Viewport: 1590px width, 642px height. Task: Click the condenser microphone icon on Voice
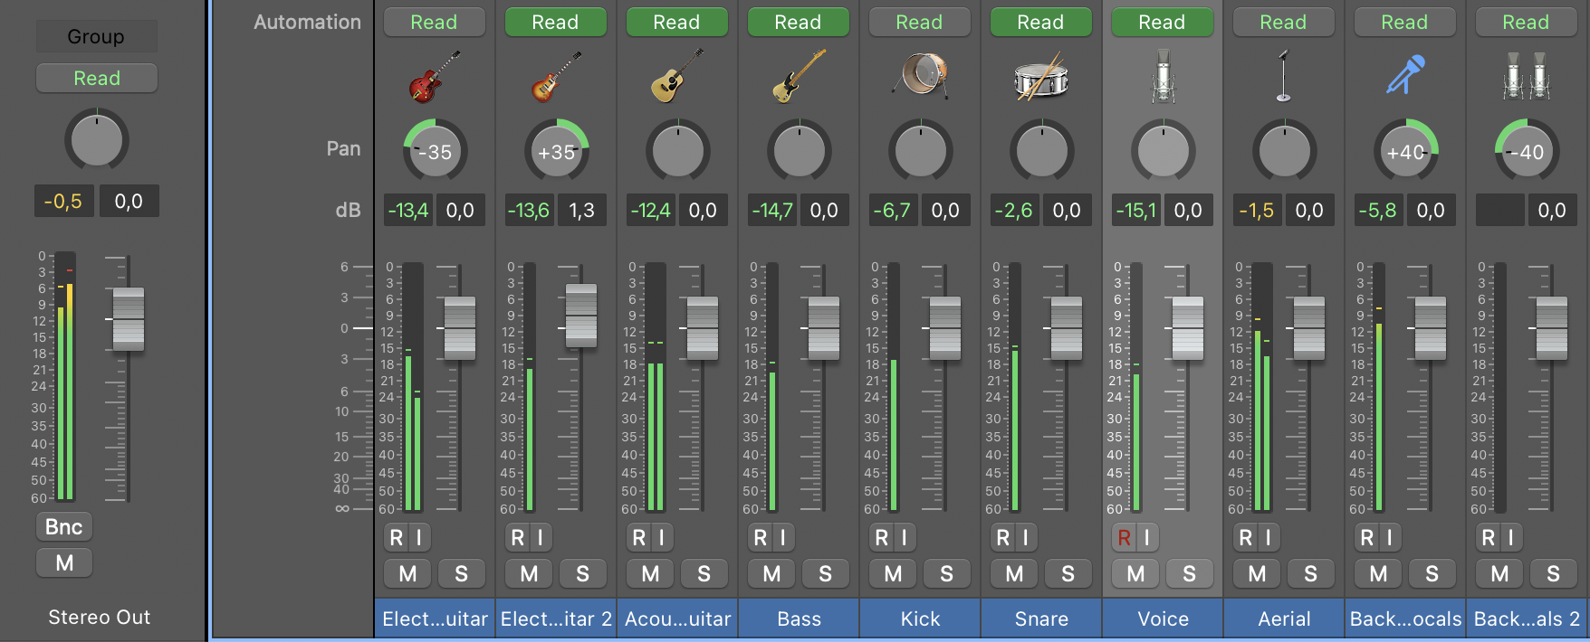coord(1163,76)
